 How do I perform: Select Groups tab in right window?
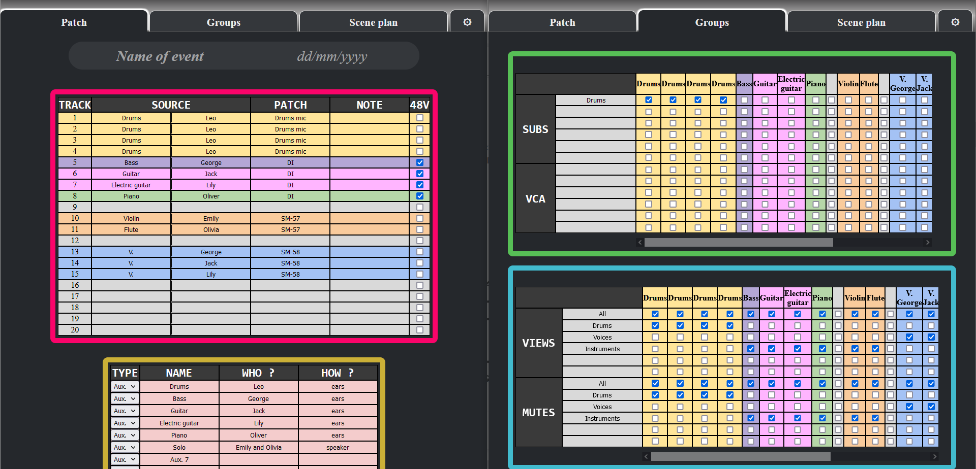[712, 22]
